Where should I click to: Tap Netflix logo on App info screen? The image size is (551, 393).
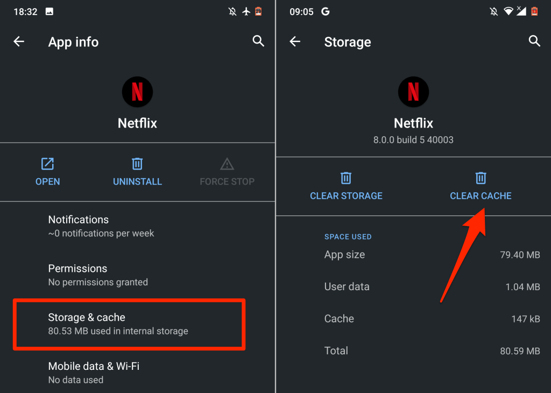(137, 92)
